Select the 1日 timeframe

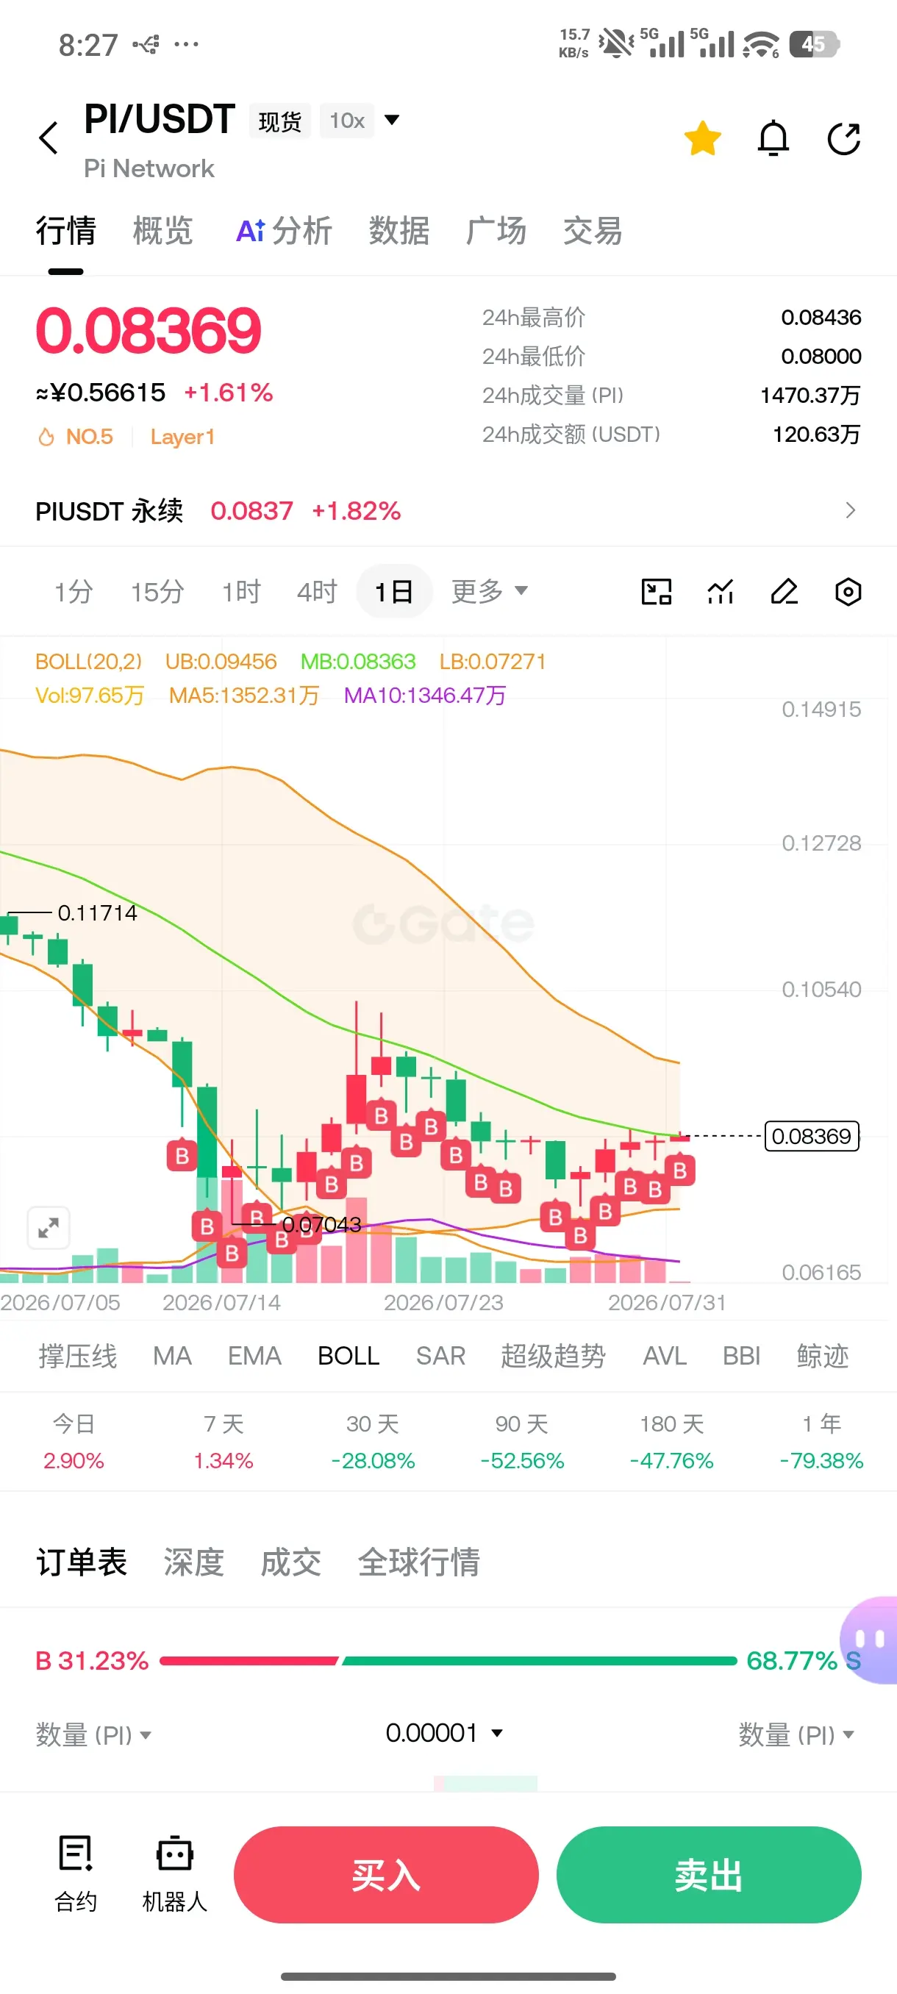point(394,591)
